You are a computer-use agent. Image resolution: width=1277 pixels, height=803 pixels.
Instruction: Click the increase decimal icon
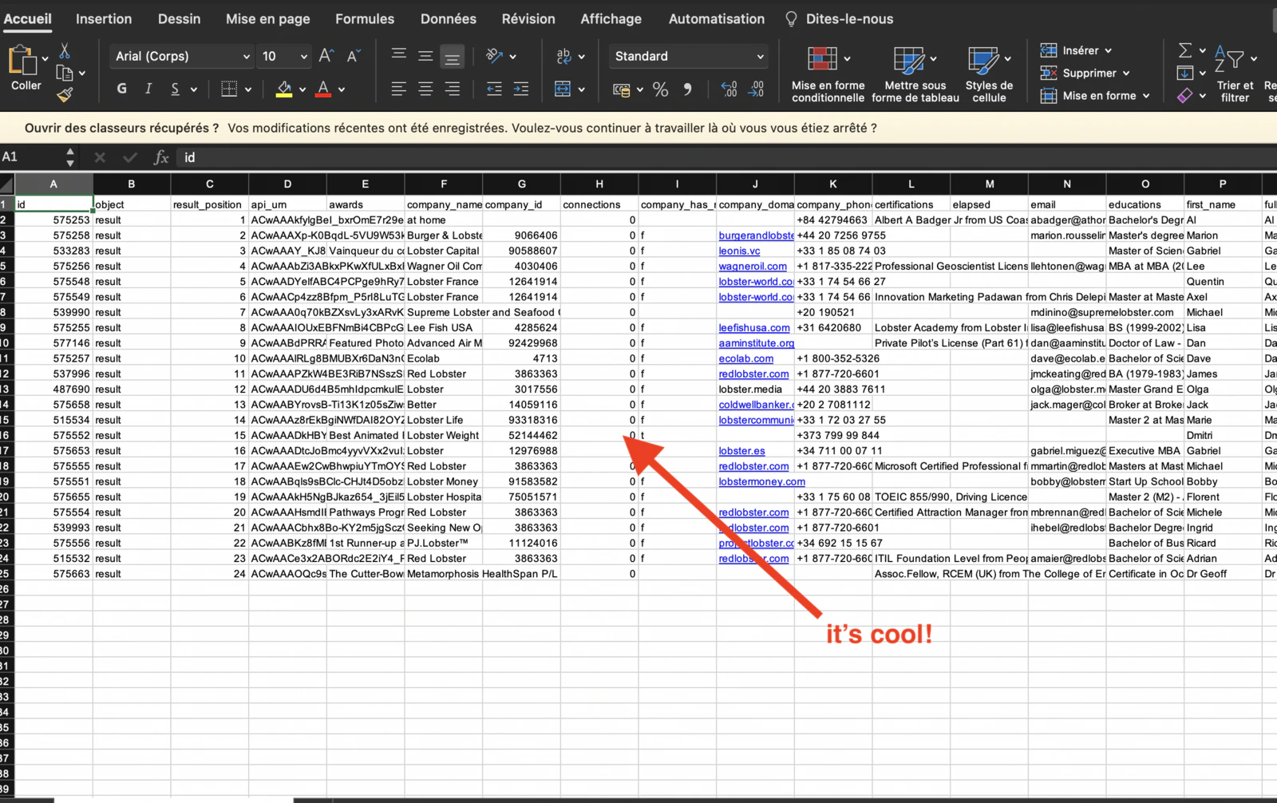tap(729, 89)
